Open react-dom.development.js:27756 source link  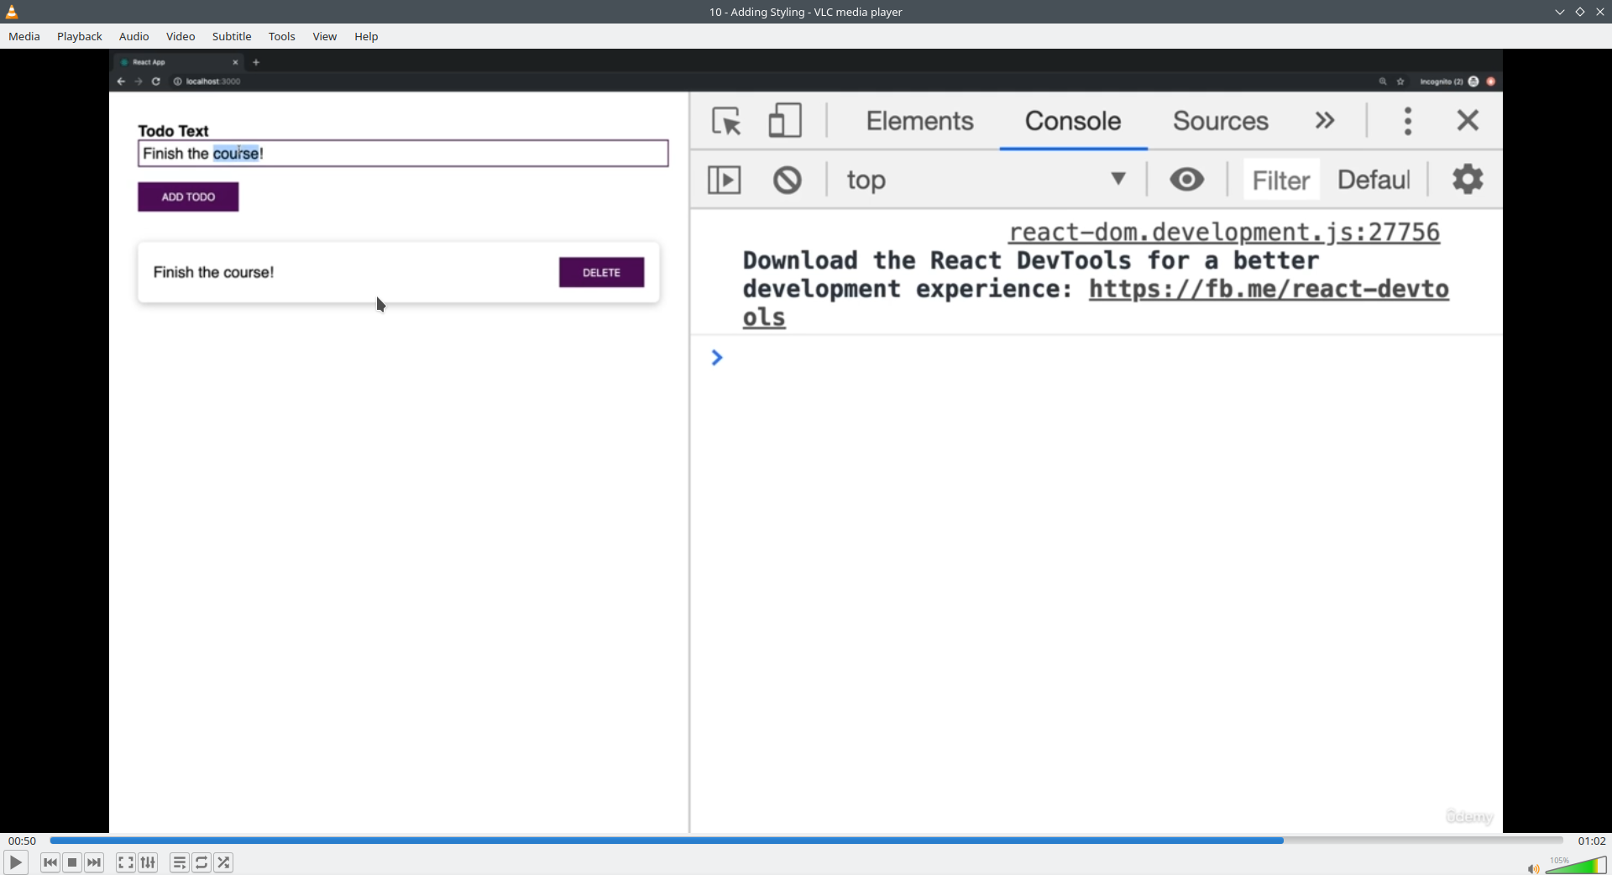pyautogui.click(x=1224, y=232)
